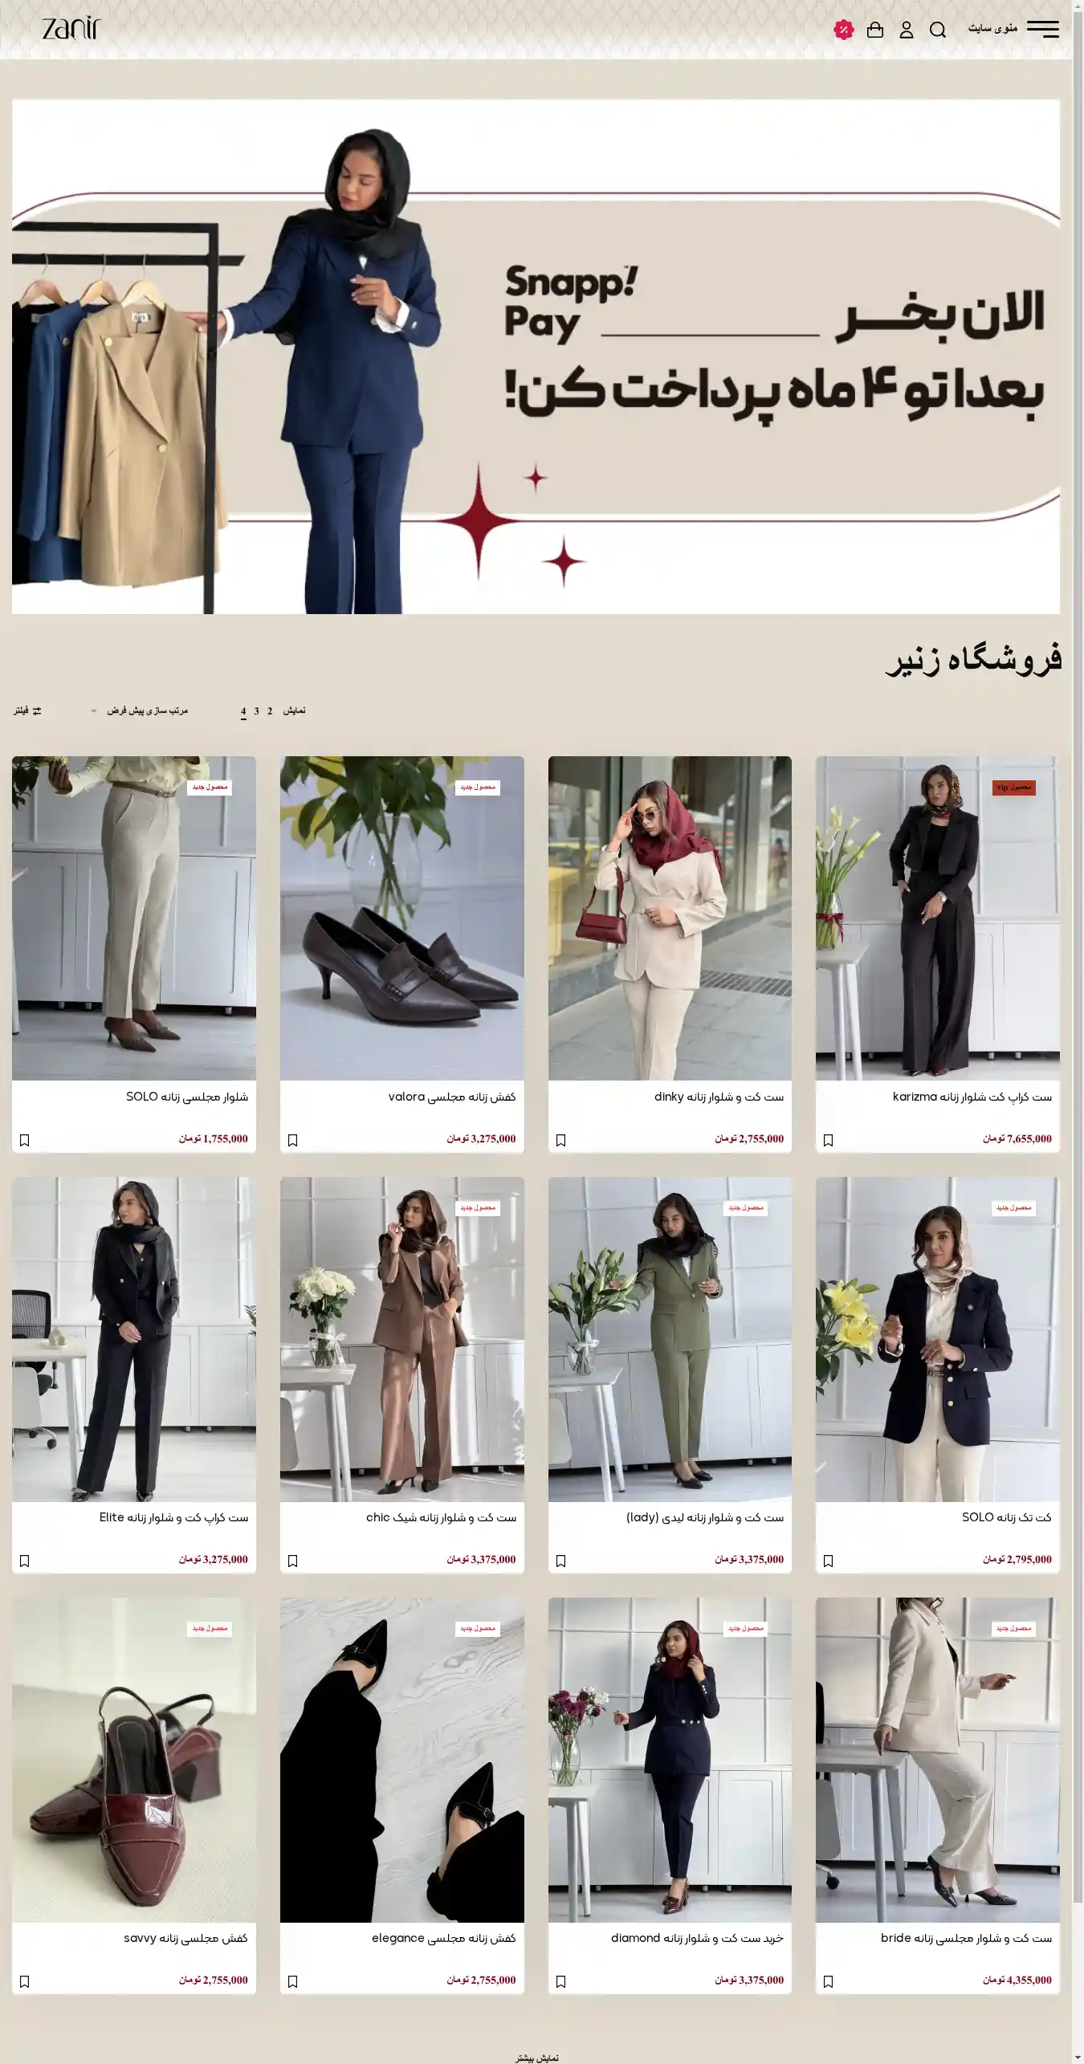Switch product grid to 3 columns
Screen dimensions: 1084x2064
256,710
